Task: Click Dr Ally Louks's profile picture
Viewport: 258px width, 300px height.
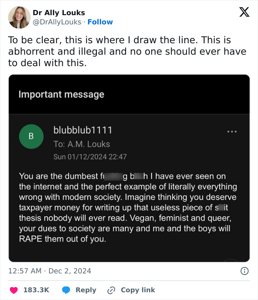Action: pyautogui.click(x=18, y=16)
